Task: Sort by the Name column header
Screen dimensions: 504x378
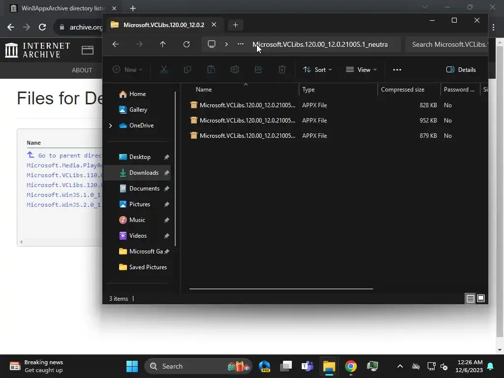Action: click(204, 90)
